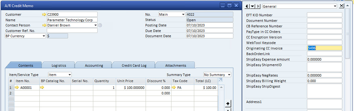The height and width of the screenshot is (111, 354).
Task: Click the Document Date field
Action: 210,36
